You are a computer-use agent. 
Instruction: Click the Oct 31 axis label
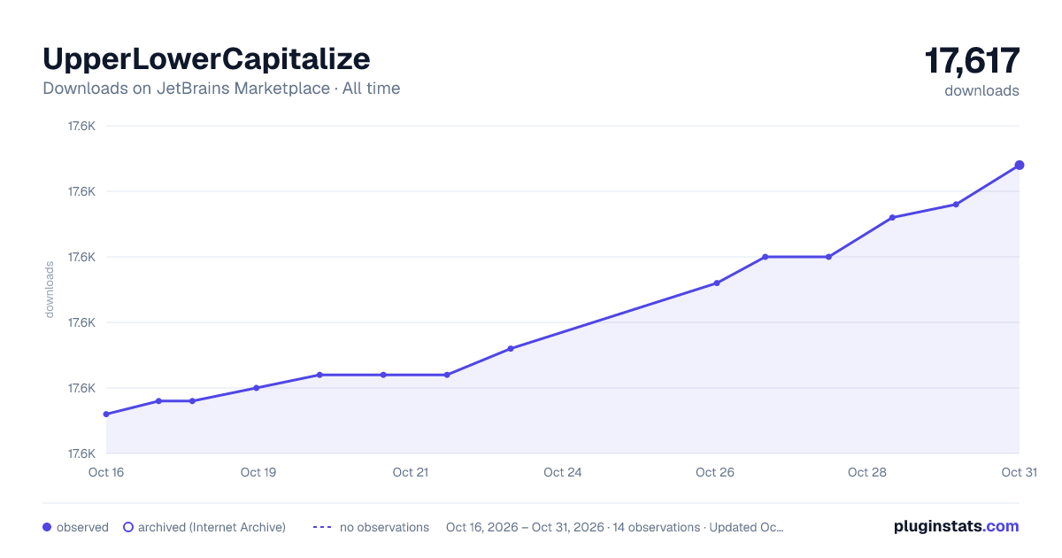click(1019, 472)
